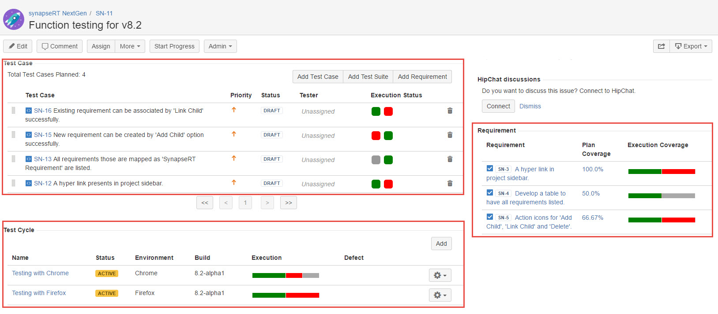Click Add Requirement
The width and height of the screenshot is (718, 314).
pyautogui.click(x=422, y=77)
